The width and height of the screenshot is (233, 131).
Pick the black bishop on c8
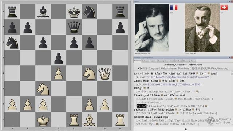[43, 12]
